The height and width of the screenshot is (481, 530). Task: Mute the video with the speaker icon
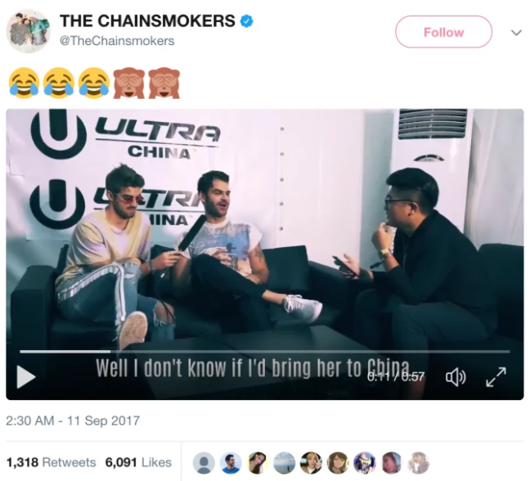[456, 377]
